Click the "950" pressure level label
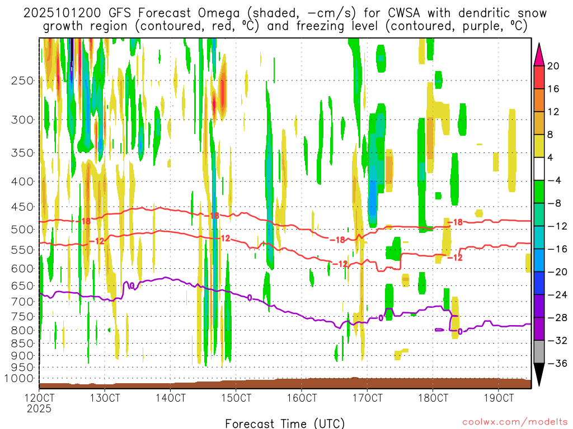Viewport: 573px width, 429px height. coord(22,368)
